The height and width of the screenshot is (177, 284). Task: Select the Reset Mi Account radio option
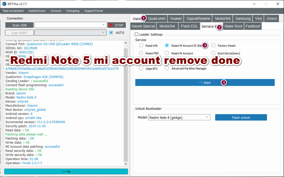point(167,53)
